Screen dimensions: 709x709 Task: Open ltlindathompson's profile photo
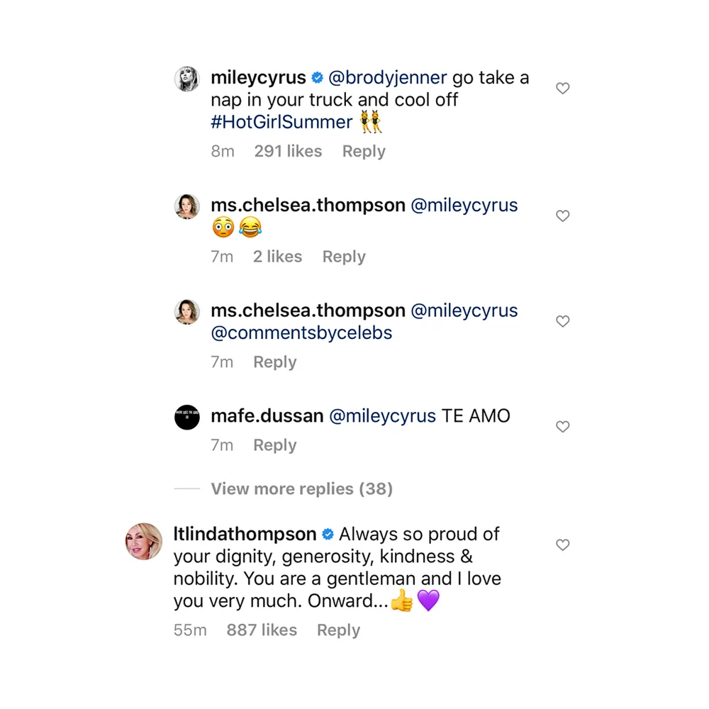point(143,542)
